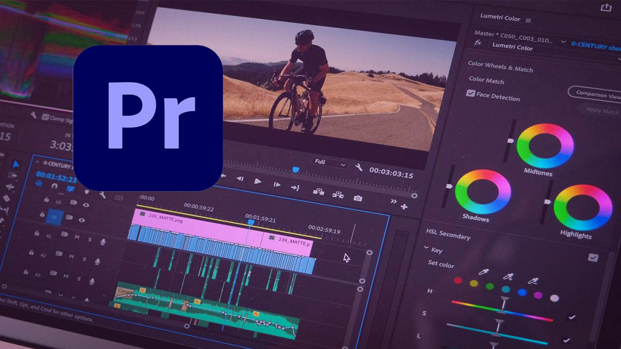Image resolution: width=621 pixels, height=349 pixels.
Task: Export a frame with the camera icon
Action: (358, 198)
